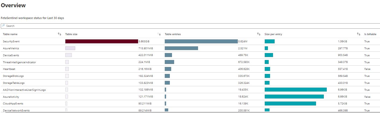
Task: Click the Is billable column header
Action: 370,34
